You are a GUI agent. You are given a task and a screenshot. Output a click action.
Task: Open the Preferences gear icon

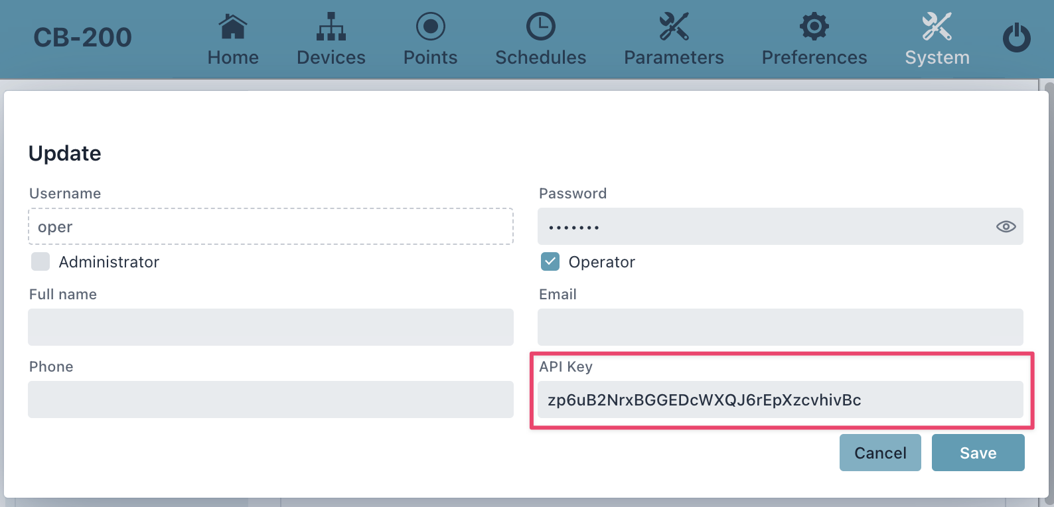814,27
